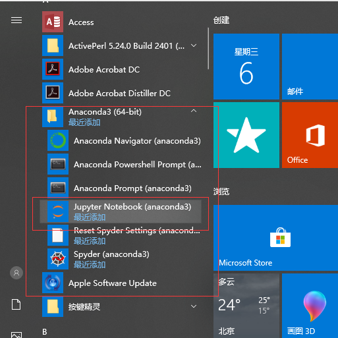Click the 创建 tile group header
Screen dimensions: 338x338
pyautogui.click(x=221, y=20)
